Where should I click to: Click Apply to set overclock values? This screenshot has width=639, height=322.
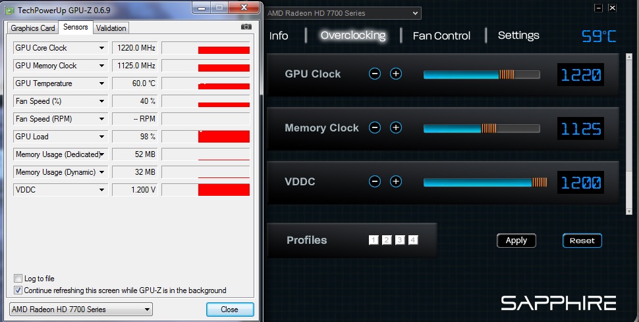point(516,241)
